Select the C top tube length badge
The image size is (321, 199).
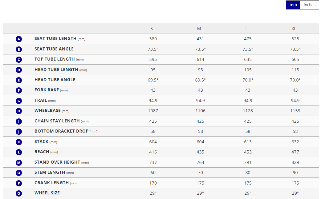[x=19, y=60]
